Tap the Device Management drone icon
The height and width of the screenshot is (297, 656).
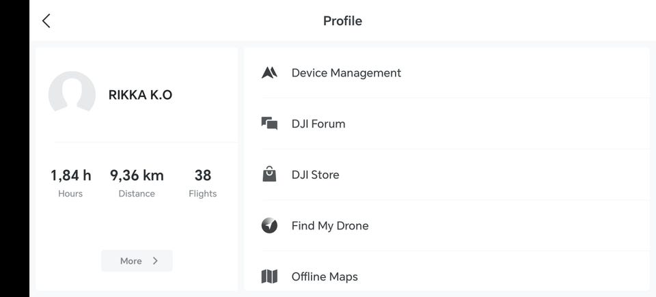coord(269,73)
